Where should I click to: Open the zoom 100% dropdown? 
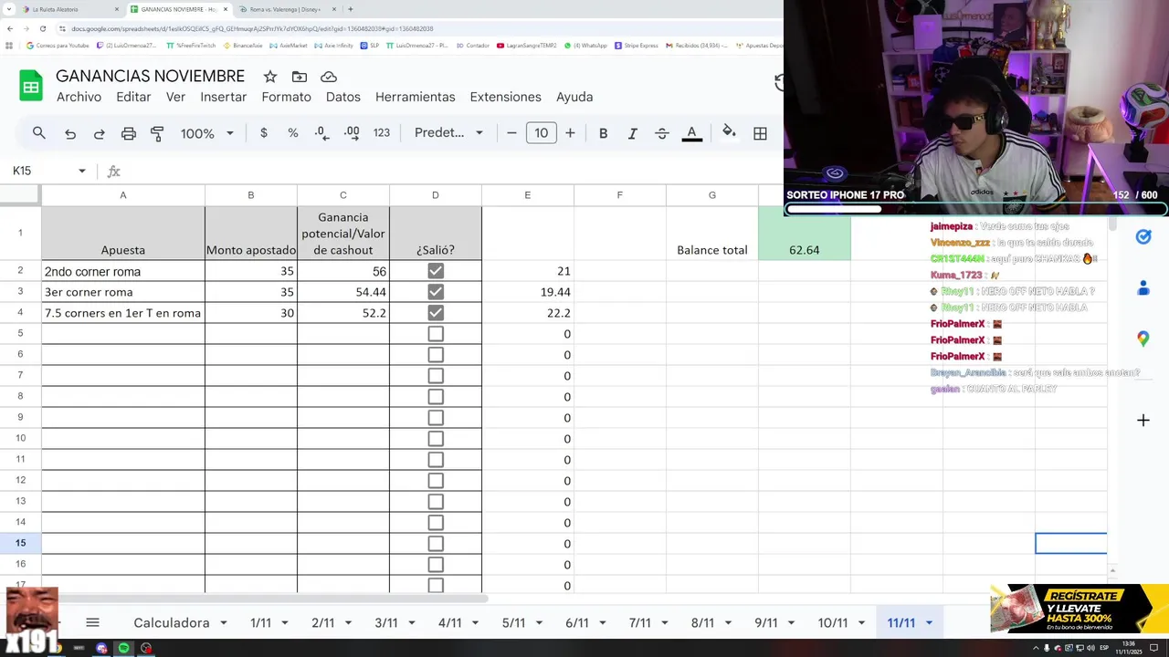point(207,133)
